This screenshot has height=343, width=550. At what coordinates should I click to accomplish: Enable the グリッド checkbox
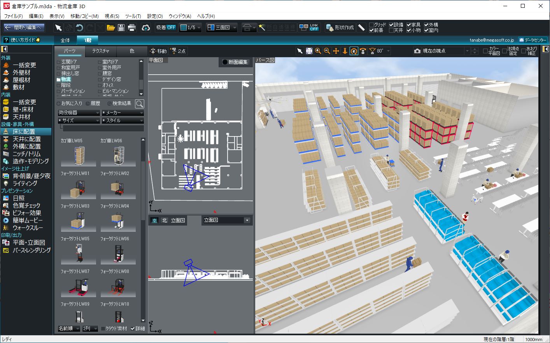click(371, 25)
